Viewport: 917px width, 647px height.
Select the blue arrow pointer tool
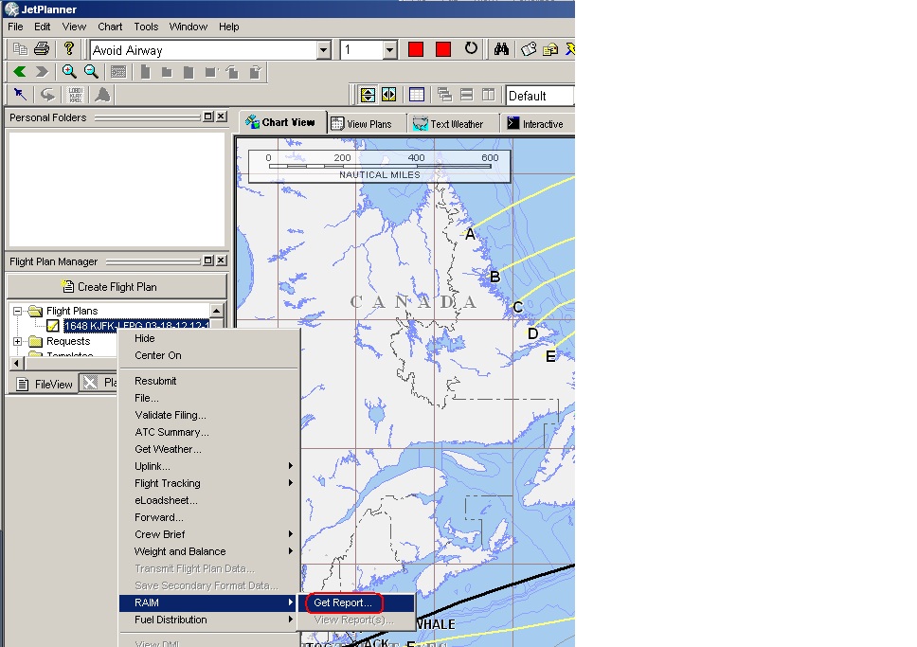(x=20, y=95)
